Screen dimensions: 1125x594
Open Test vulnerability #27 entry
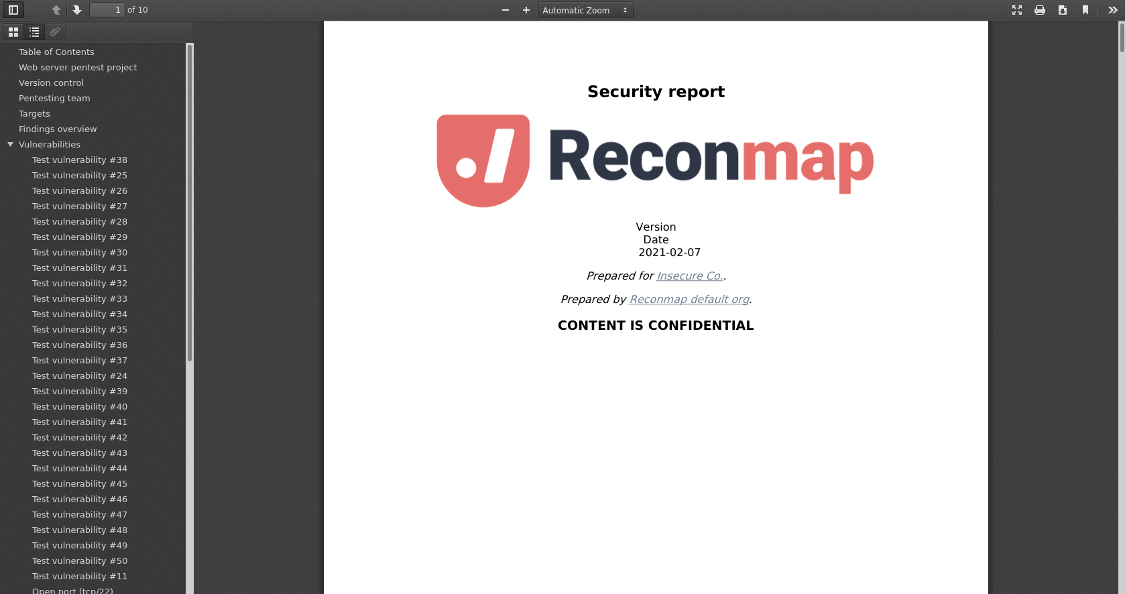tap(80, 206)
